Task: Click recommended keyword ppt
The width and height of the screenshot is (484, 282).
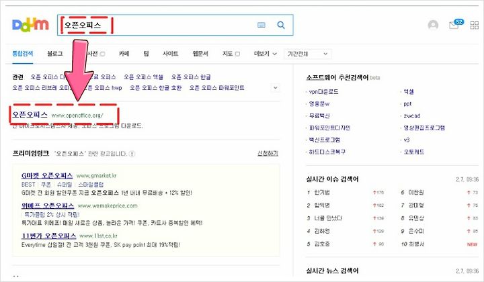Action: click(407, 103)
